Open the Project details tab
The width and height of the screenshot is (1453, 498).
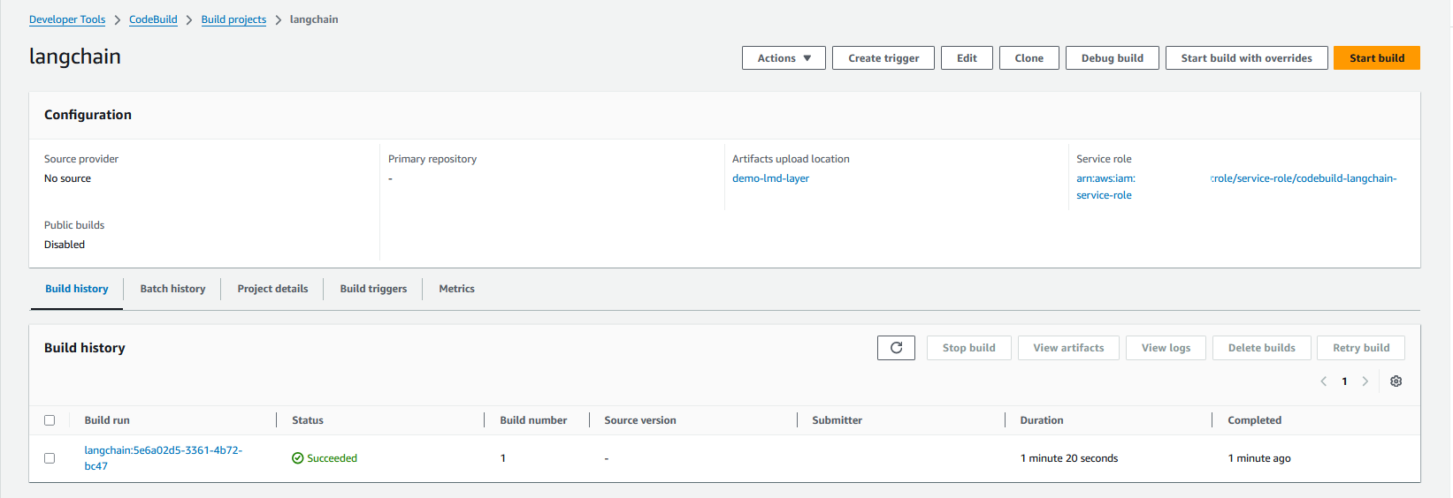click(x=272, y=289)
